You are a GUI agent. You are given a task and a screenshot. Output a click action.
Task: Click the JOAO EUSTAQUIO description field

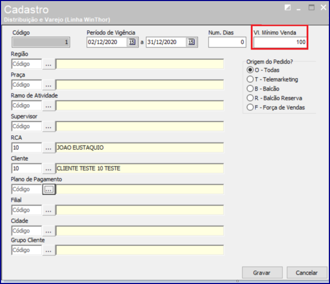[139, 148]
